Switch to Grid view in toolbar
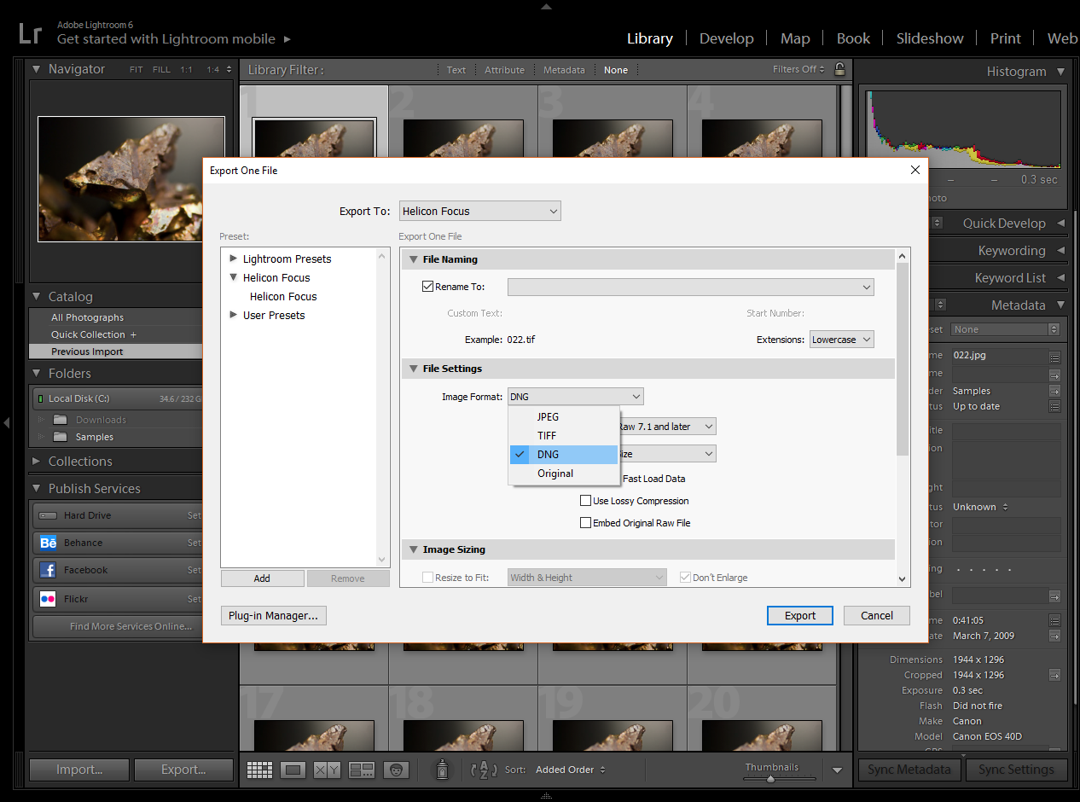The width and height of the screenshot is (1080, 802). [259, 770]
